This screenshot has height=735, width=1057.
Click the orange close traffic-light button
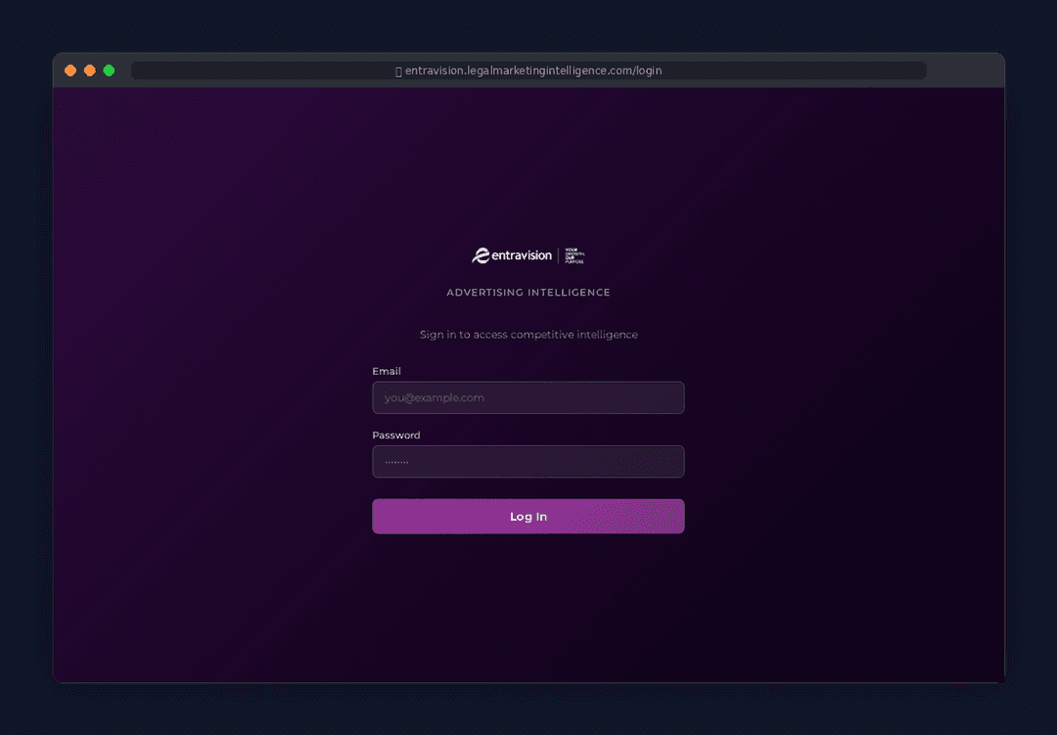coord(69,70)
